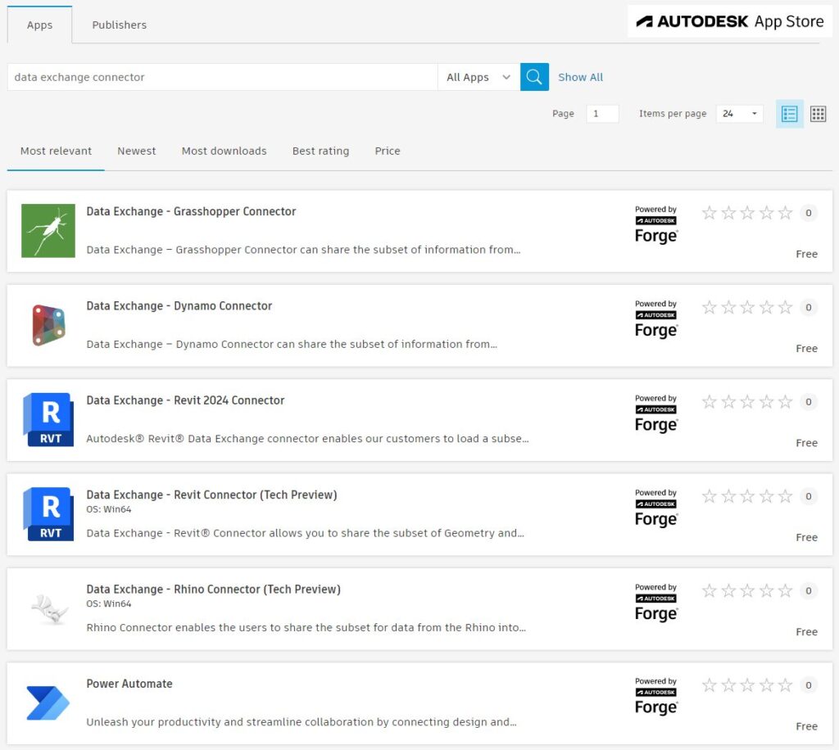Open the Power Automate title link
Screen dimensions: 839x750
coord(129,684)
